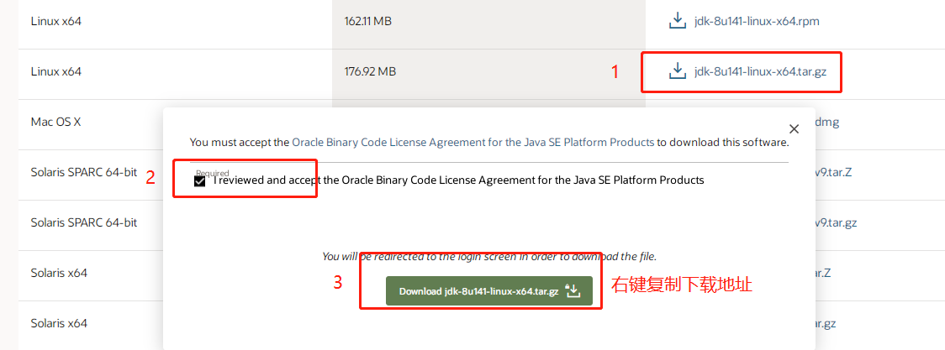
Task: Select the Mac OS X row label
Action: (55, 122)
